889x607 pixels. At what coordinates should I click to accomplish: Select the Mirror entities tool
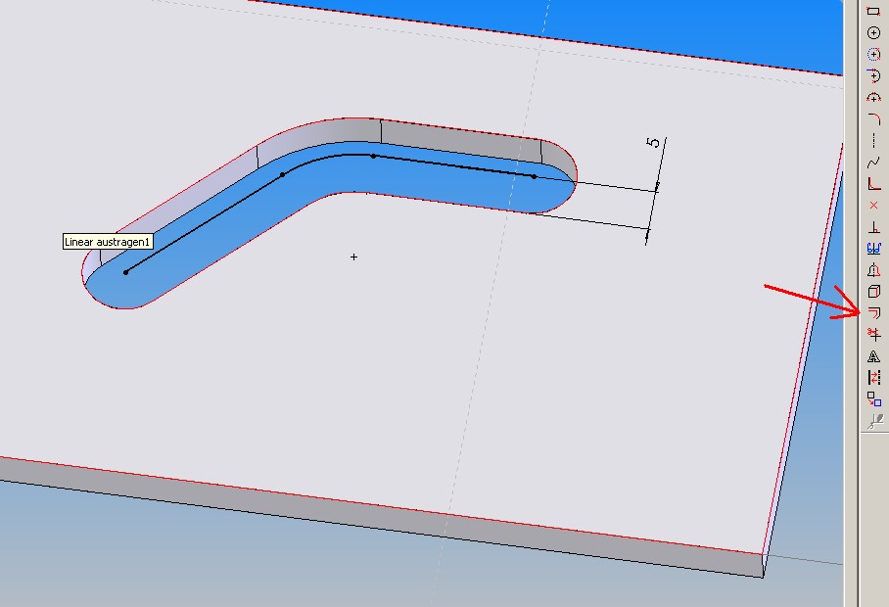click(x=874, y=270)
